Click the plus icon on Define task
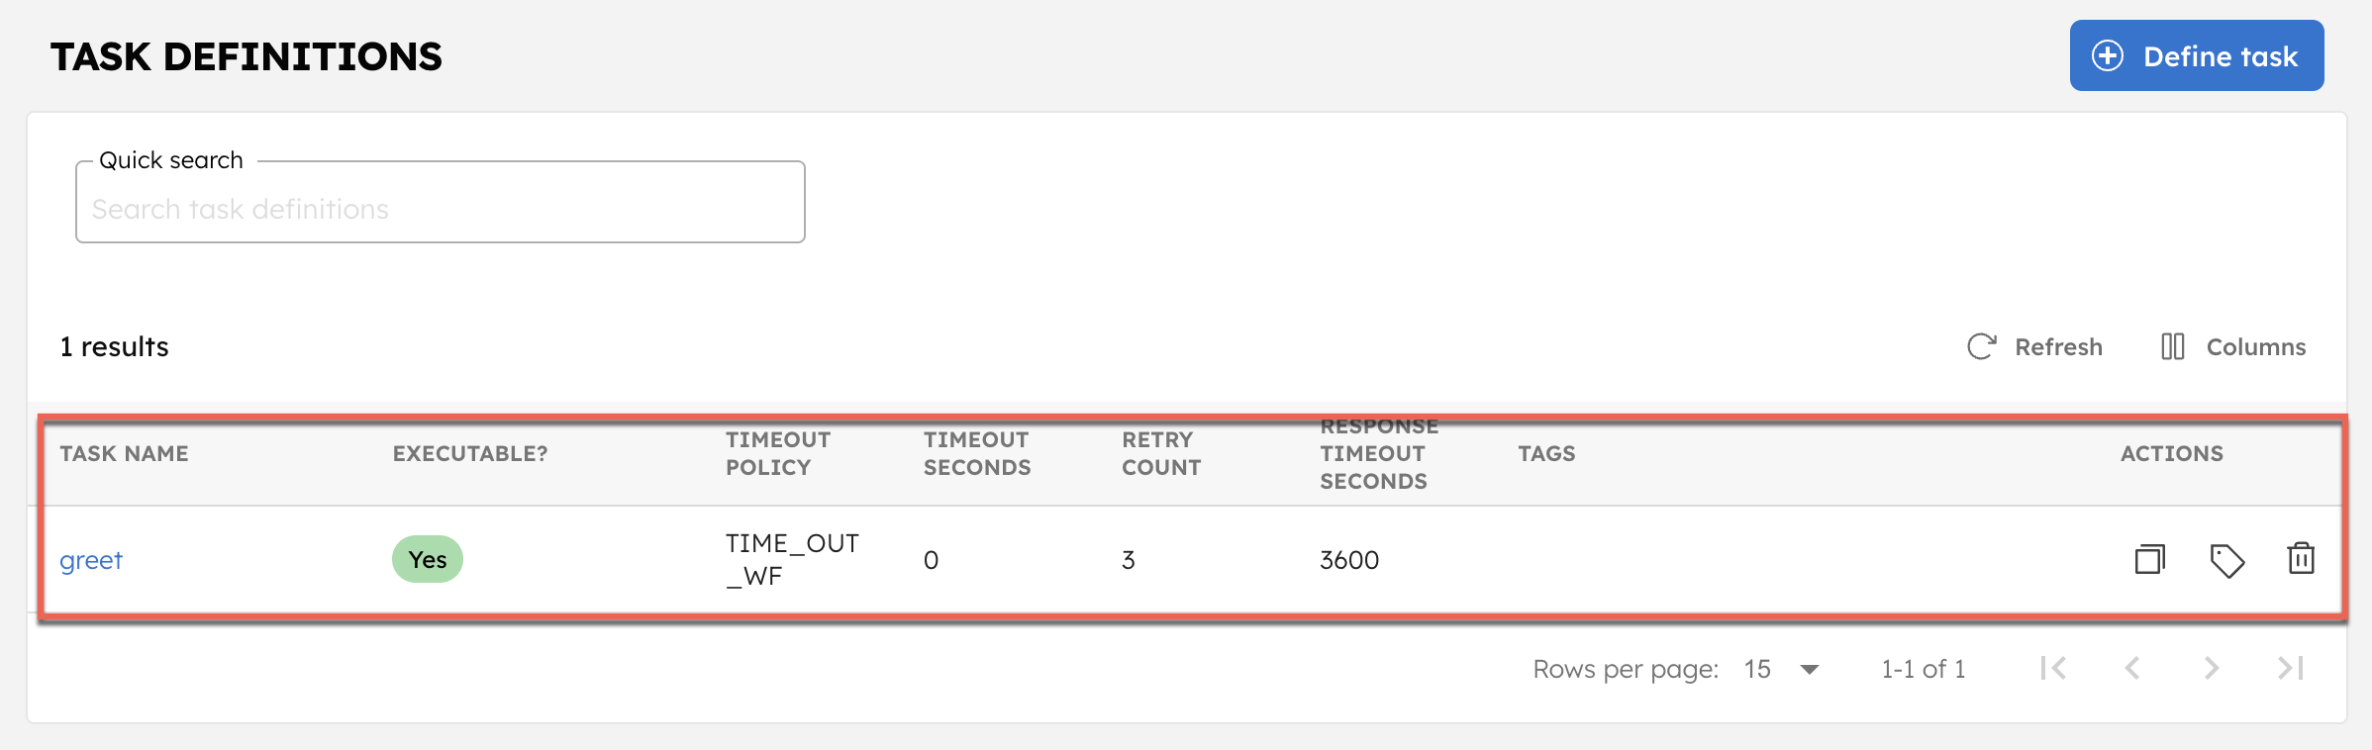The height and width of the screenshot is (750, 2372). tap(2108, 55)
